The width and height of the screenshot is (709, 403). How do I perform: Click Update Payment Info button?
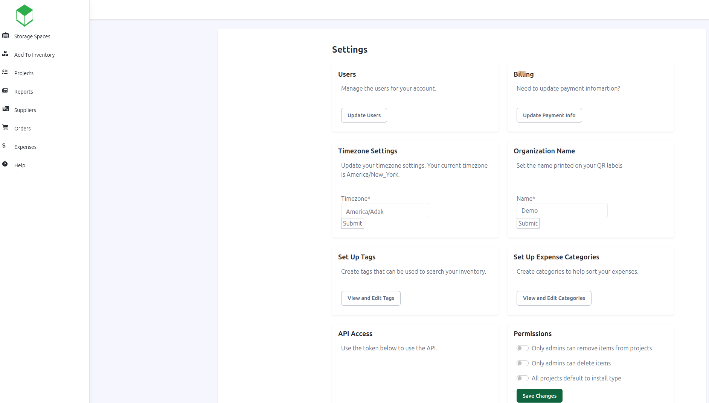click(549, 115)
